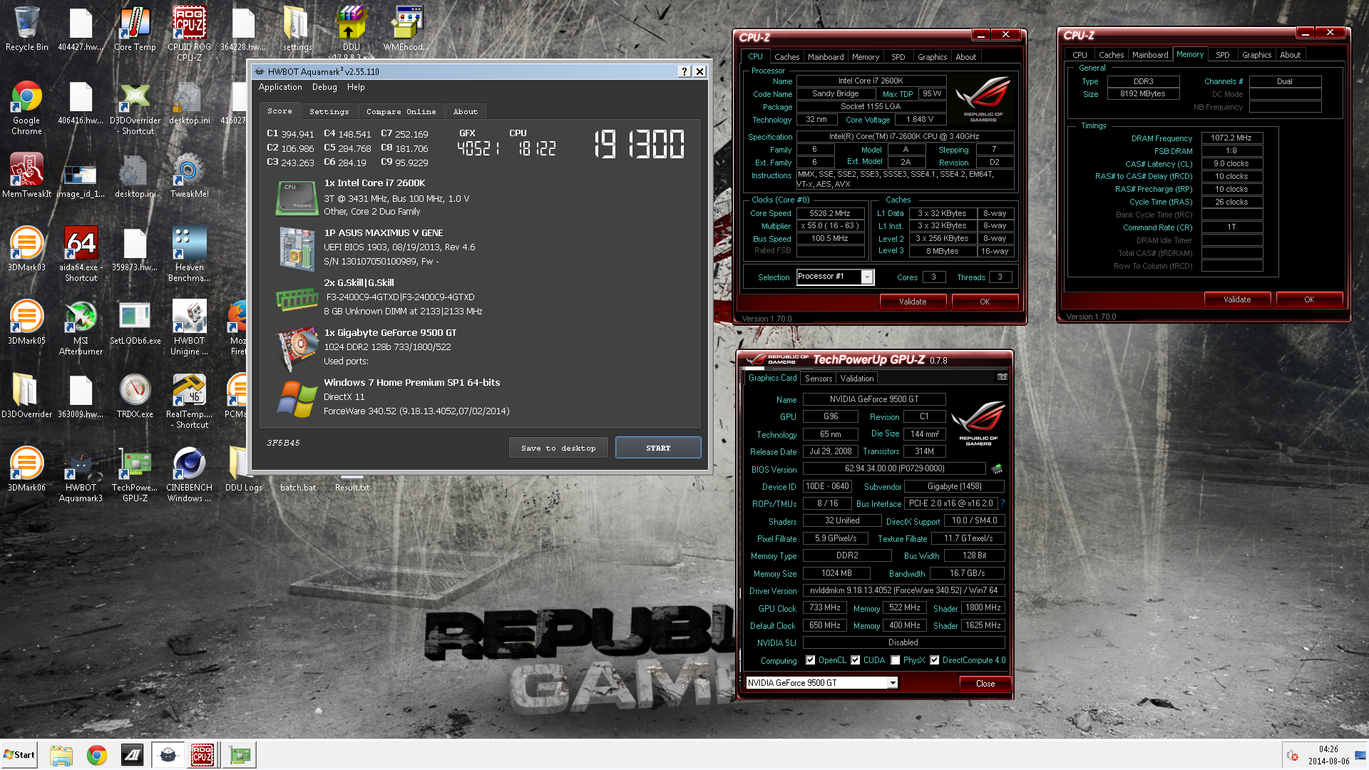Open the CINEBENCH Windows desktop icon

[x=189, y=474]
